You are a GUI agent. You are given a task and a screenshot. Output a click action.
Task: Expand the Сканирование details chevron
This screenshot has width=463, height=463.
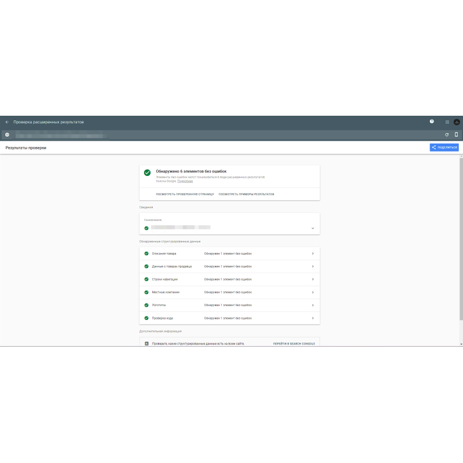313,228
